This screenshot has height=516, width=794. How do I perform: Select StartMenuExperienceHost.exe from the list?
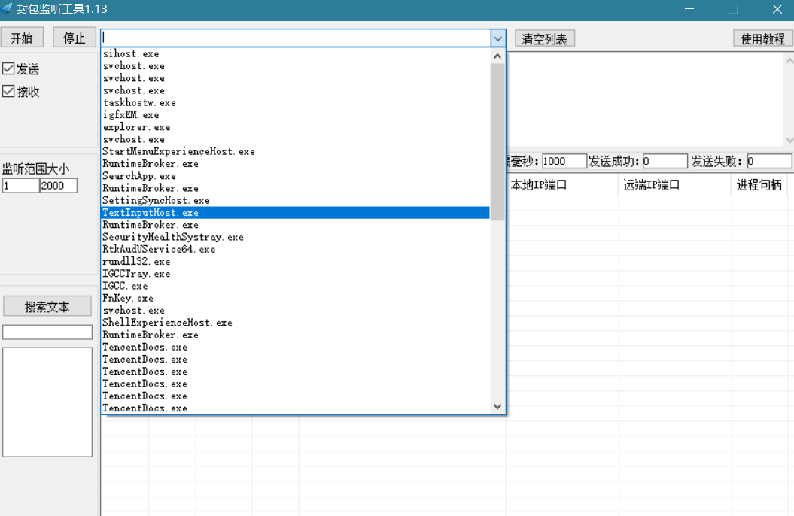(x=178, y=151)
